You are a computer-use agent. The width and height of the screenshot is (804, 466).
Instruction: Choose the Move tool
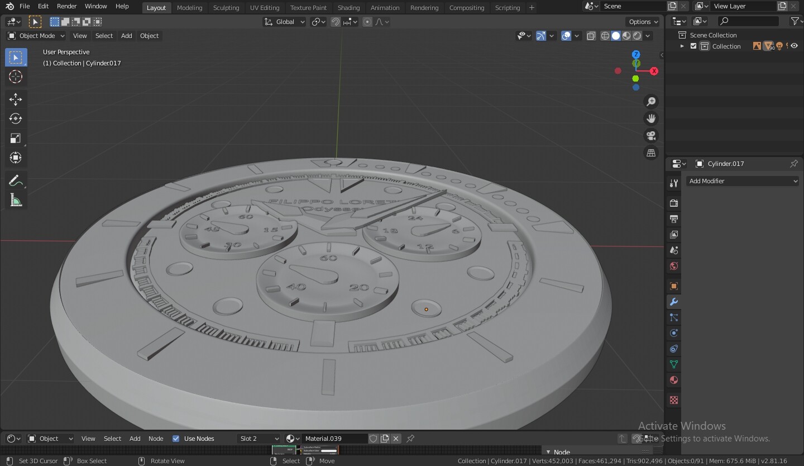(16, 99)
